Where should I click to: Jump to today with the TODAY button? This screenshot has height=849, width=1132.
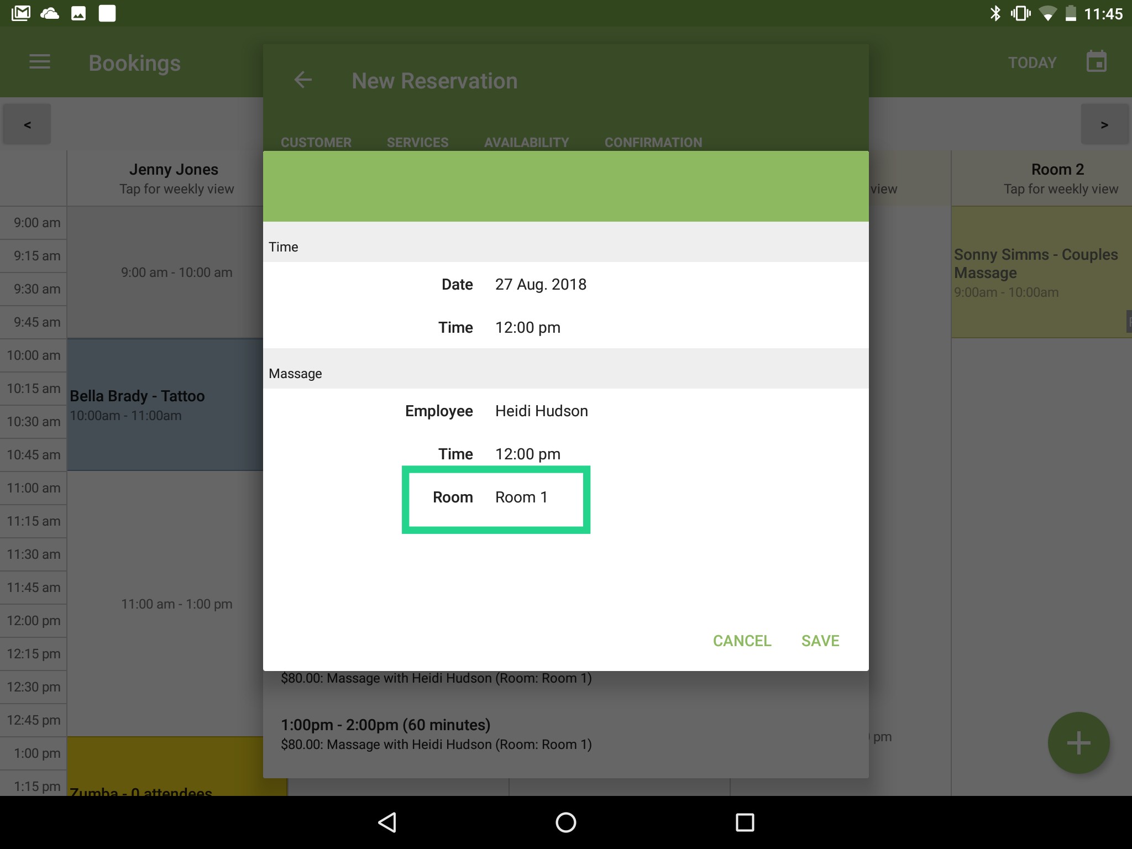pos(1031,62)
